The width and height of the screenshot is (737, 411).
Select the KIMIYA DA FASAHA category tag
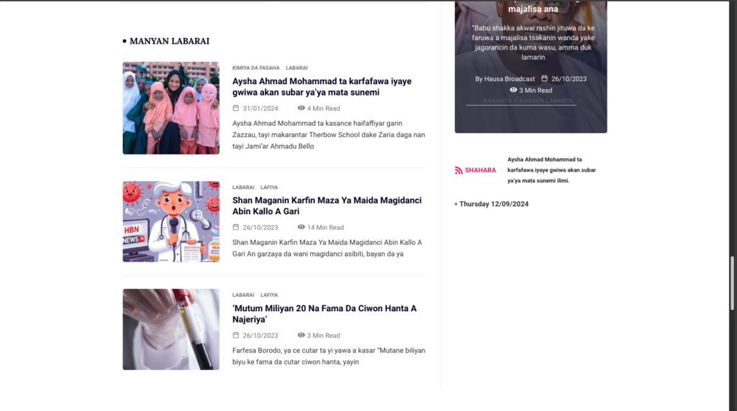tap(256, 68)
